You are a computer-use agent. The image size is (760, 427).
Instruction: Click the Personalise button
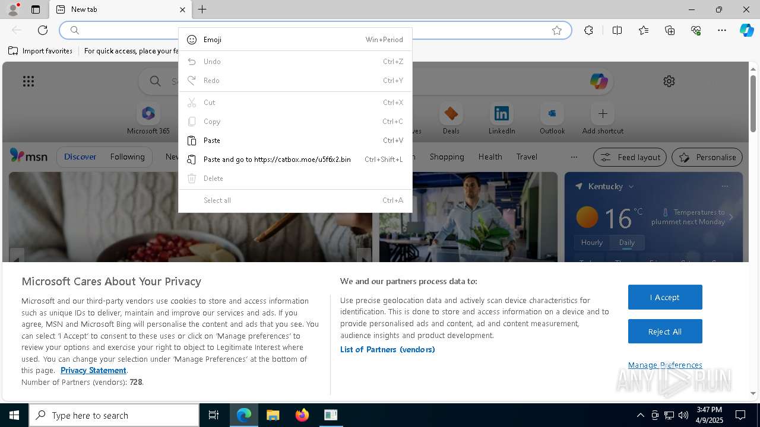click(707, 157)
